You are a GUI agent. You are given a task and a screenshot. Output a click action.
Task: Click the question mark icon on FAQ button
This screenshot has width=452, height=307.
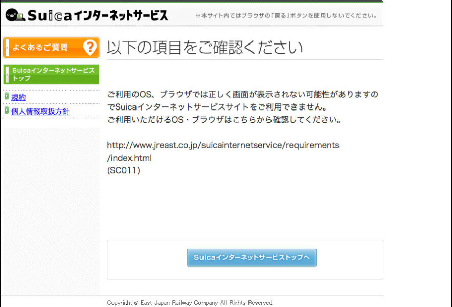89,47
